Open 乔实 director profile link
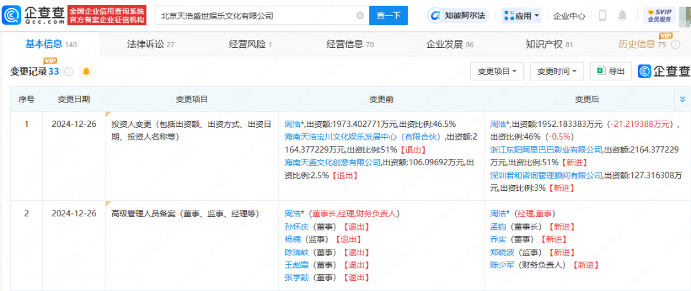The image size is (691, 291). (498, 239)
